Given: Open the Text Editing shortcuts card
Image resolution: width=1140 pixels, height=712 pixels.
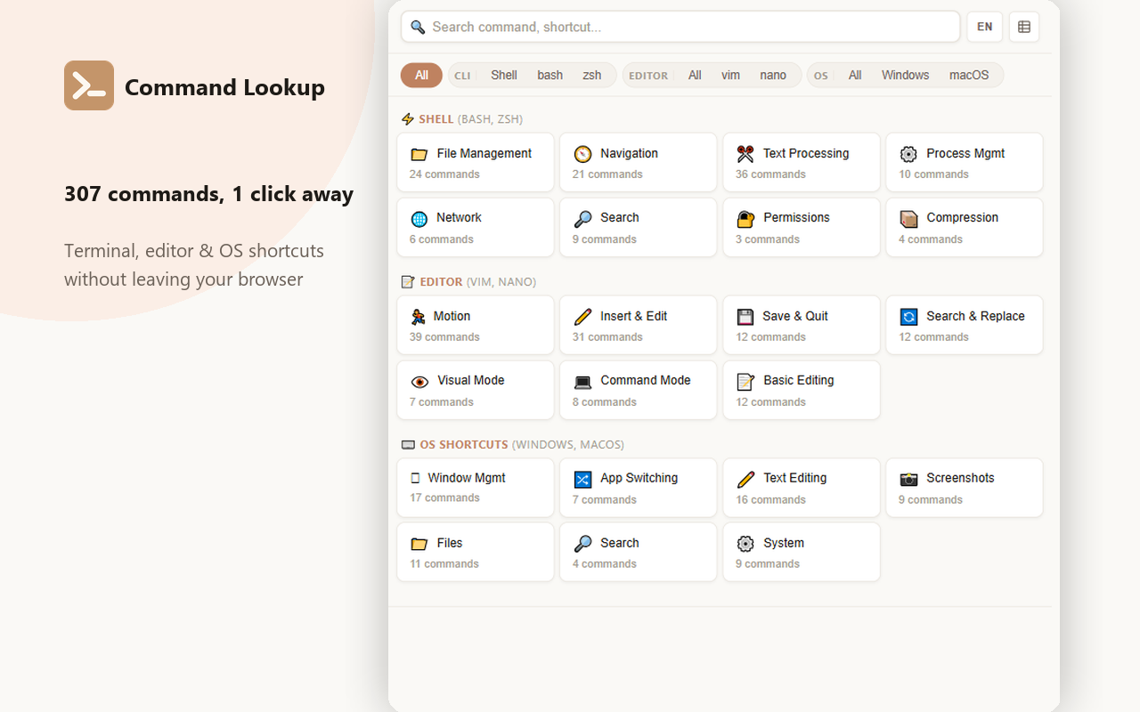Looking at the screenshot, I should pos(802,488).
